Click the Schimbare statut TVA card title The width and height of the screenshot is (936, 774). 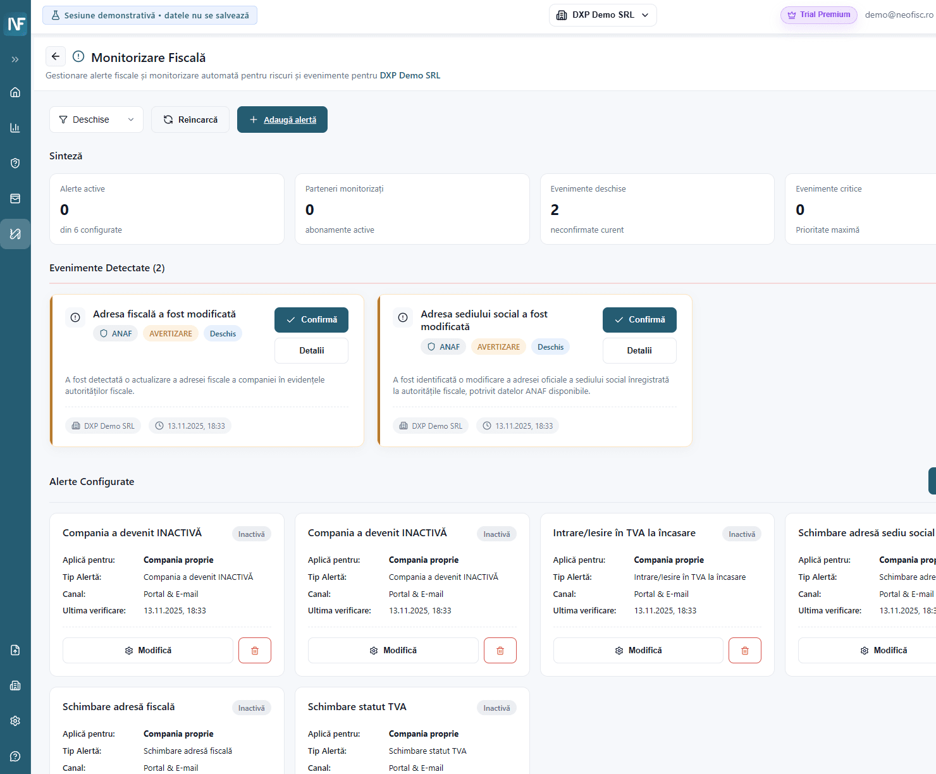[x=357, y=707]
